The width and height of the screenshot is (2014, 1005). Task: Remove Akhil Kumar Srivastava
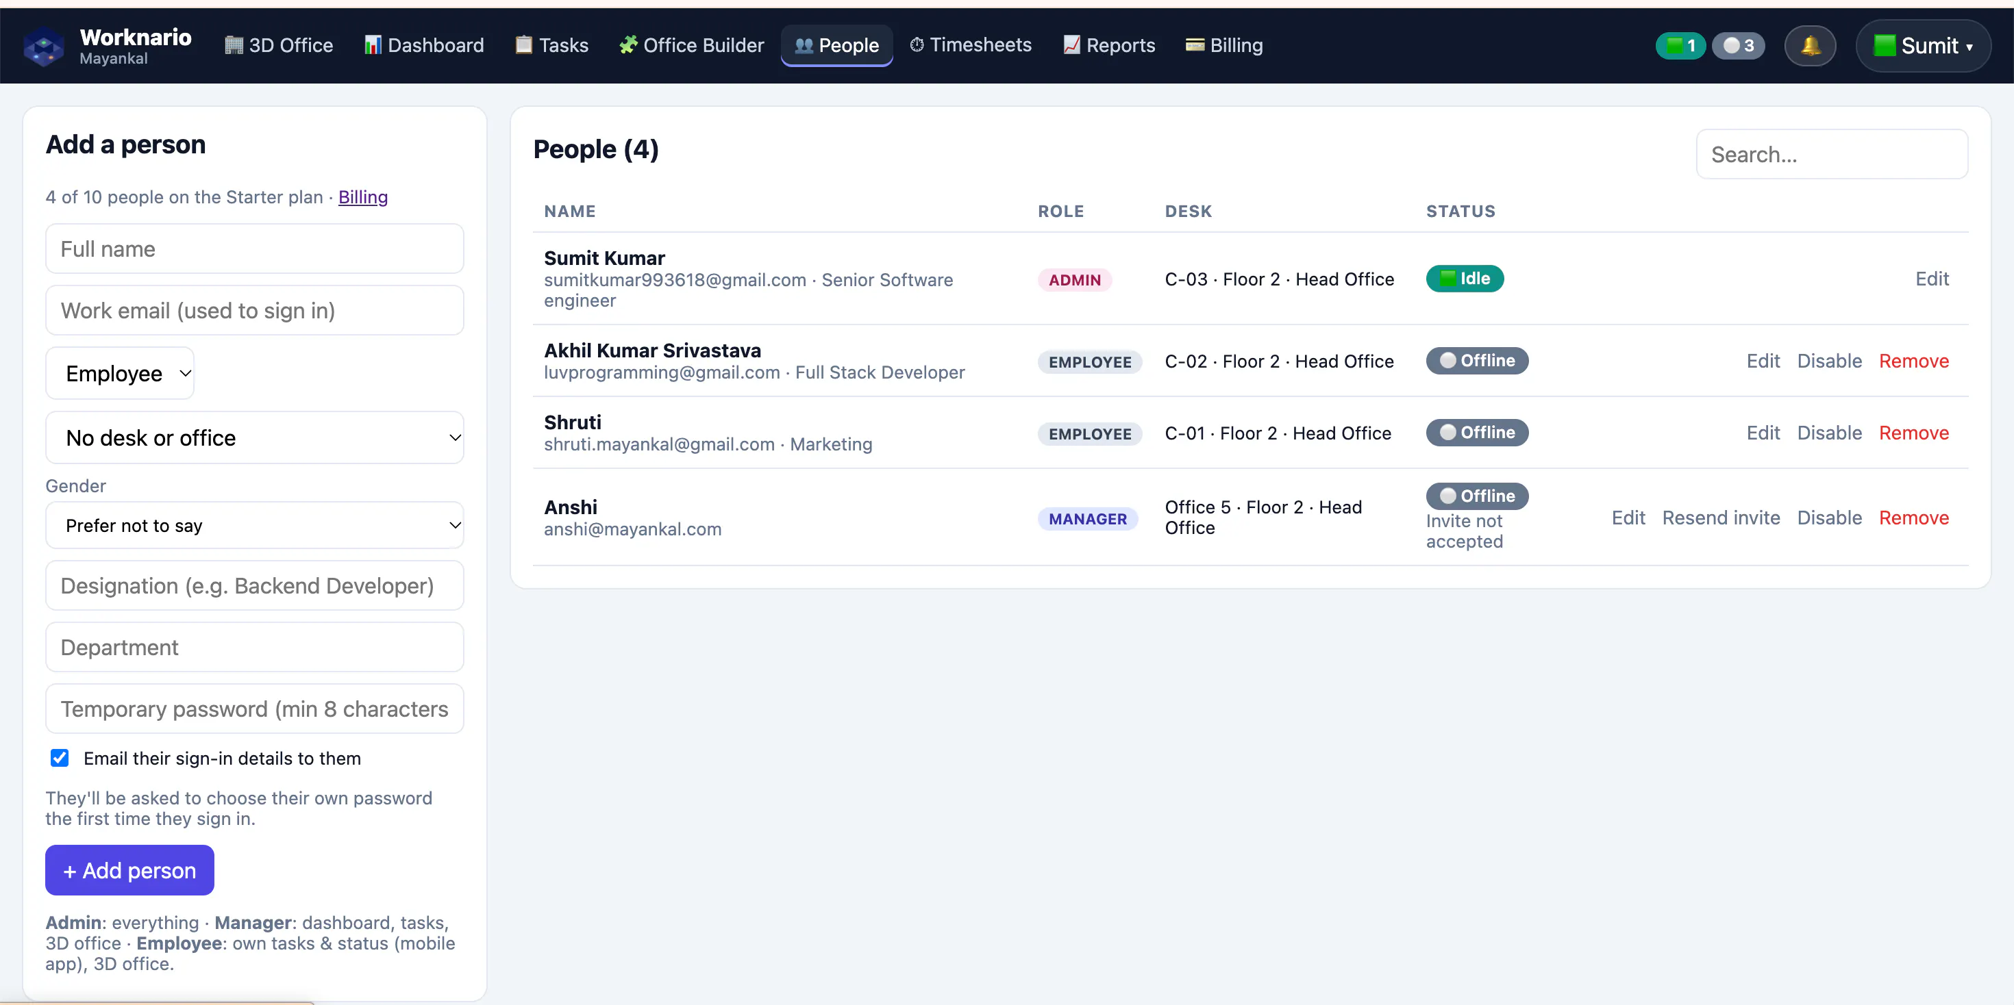pos(1914,361)
